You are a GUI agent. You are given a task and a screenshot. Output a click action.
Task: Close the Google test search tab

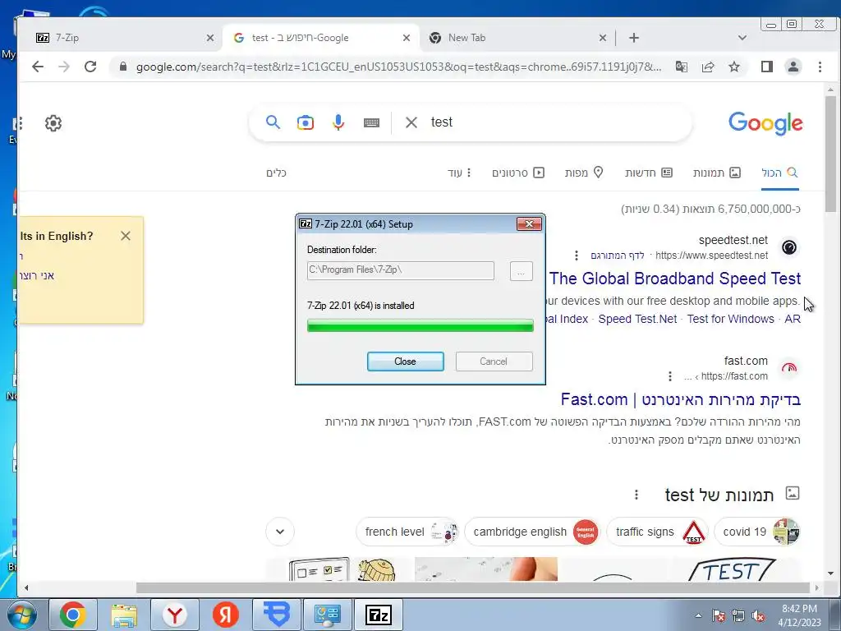[x=407, y=38]
